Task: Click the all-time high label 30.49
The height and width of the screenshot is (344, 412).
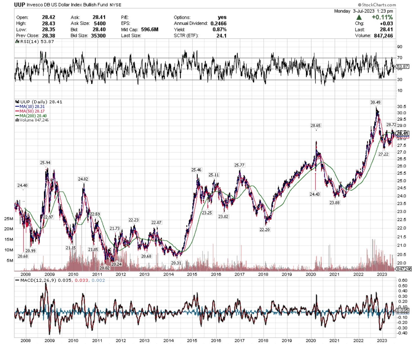Action: tap(375, 102)
